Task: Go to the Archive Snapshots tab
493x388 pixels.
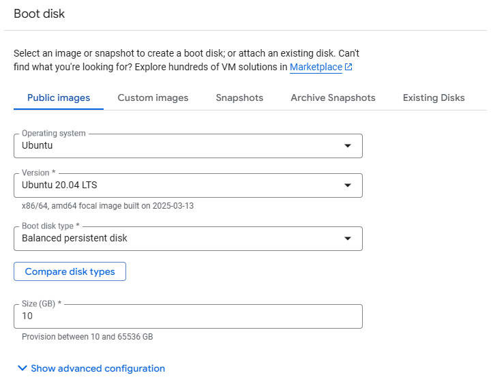Action: [x=333, y=98]
